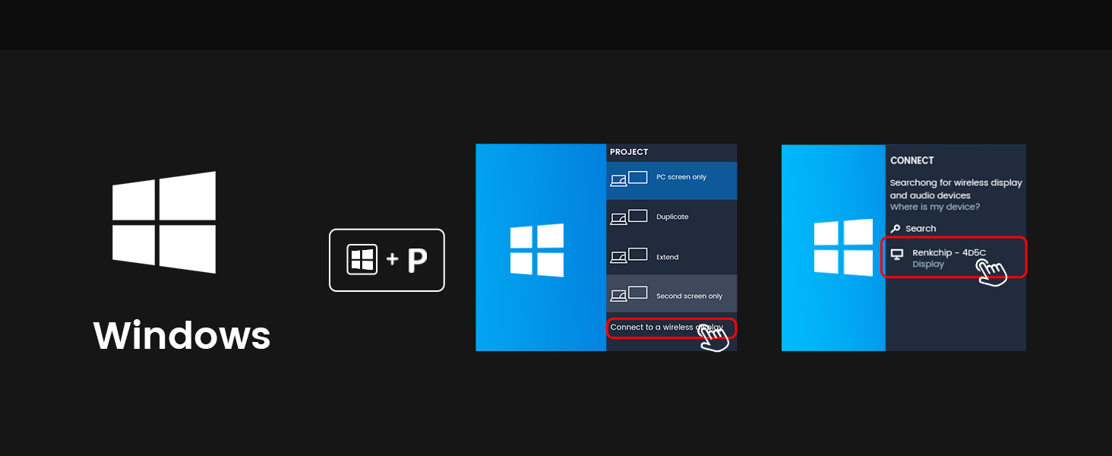Click the Search magnifier icon in Connect panel
The image size is (1112, 456).
897,228
